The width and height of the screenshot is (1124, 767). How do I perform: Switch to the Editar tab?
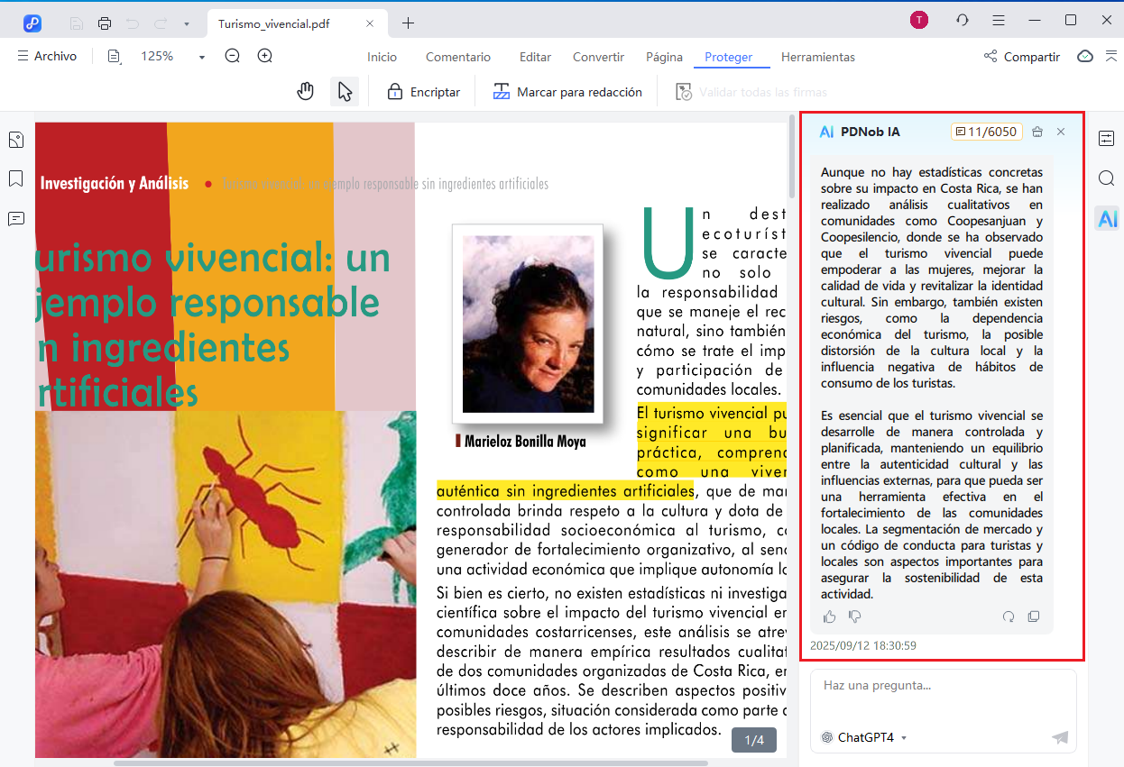point(535,57)
